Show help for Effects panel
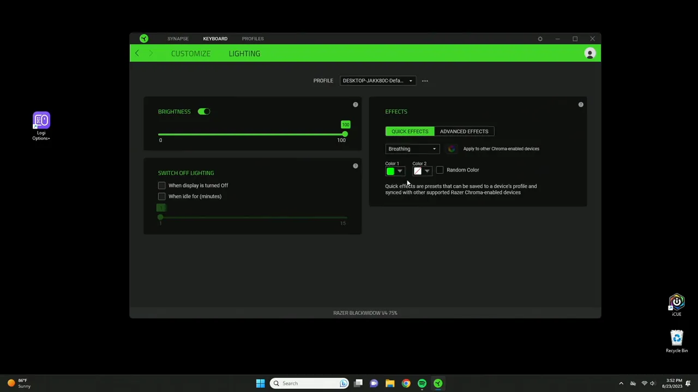698x392 pixels. click(x=581, y=105)
